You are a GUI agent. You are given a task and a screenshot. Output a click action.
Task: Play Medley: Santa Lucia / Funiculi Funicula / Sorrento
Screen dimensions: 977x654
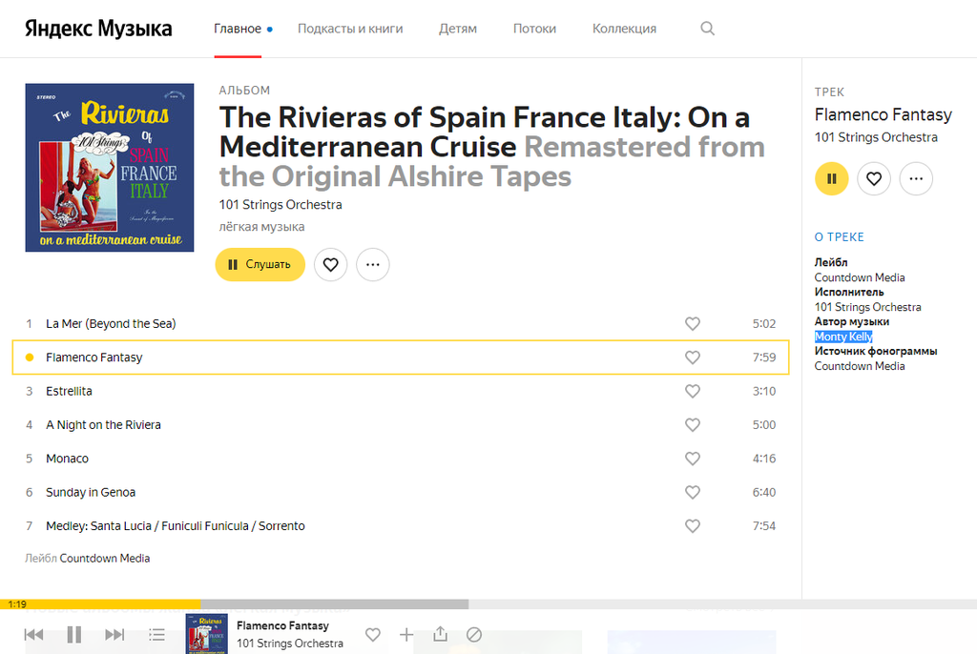176,525
